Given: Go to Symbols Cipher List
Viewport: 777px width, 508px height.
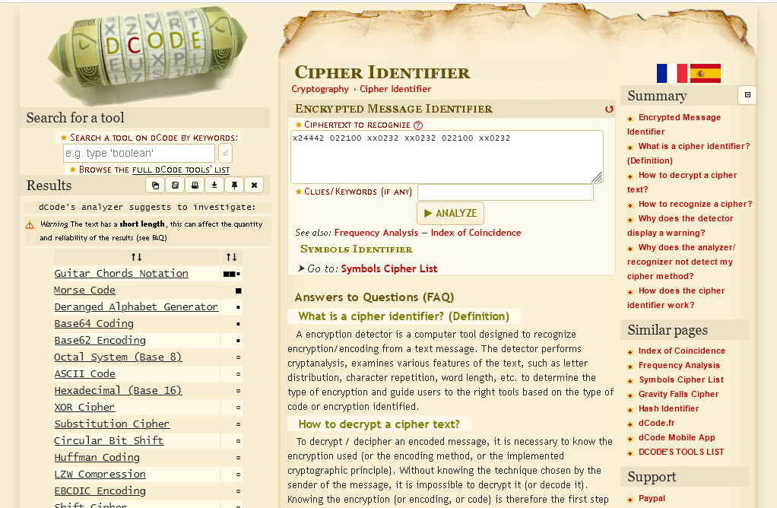Looking at the screenshot, I should coord(388,268).
